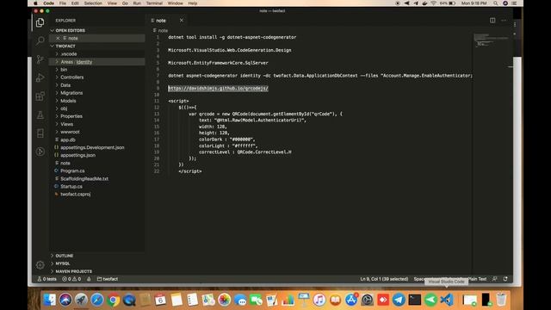The width and height of the screenshot is (551, 310).
Task: Open Siri from the Dock
Action: 65,300
